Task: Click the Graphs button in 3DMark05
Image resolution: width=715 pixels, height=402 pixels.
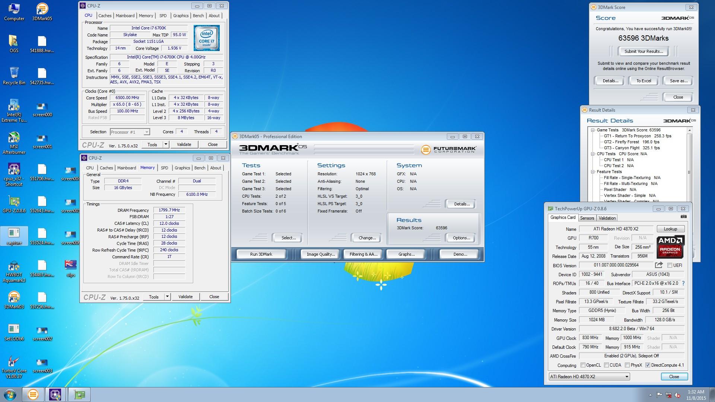Action: pos(406,254)
